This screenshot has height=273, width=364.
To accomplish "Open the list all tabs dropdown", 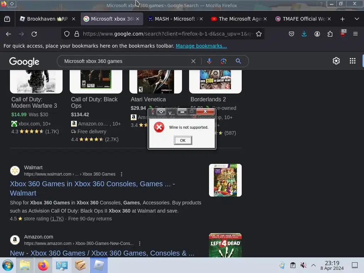I will [x=357, y=19].
